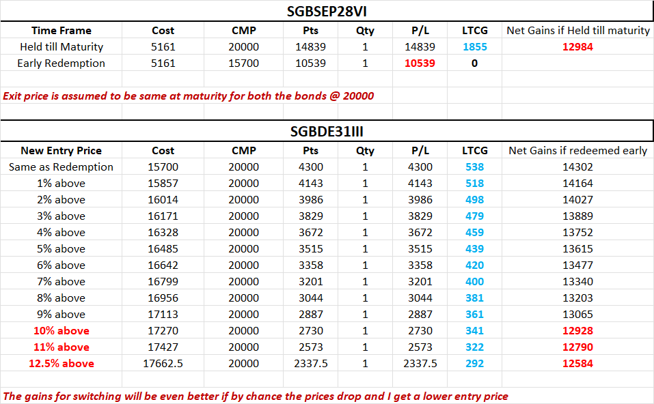Select the red net gains value 12984
654x404 pixels.
pyautogui.click(x=577, y=47)
